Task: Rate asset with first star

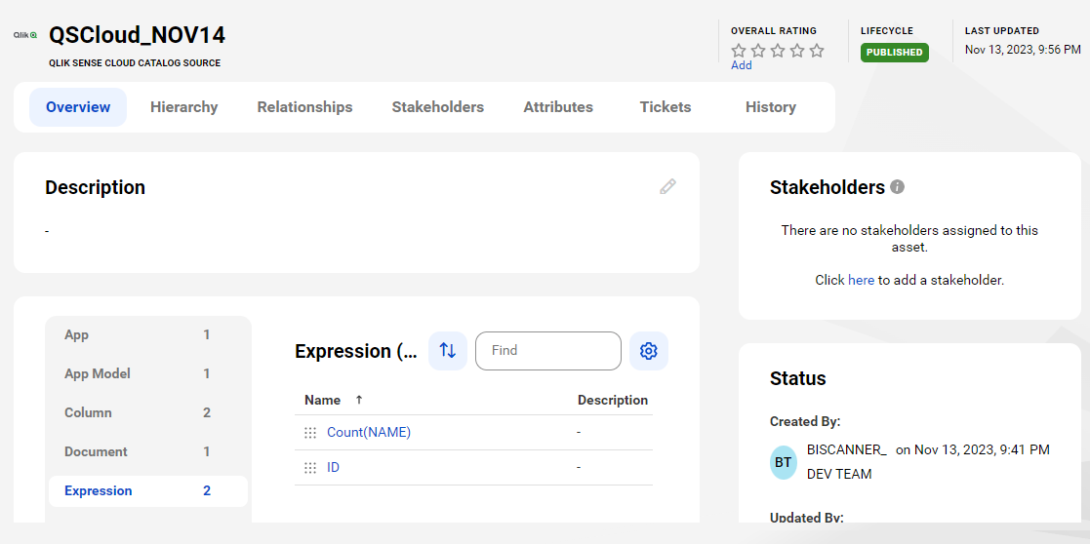Action: (x=739, y=51)
